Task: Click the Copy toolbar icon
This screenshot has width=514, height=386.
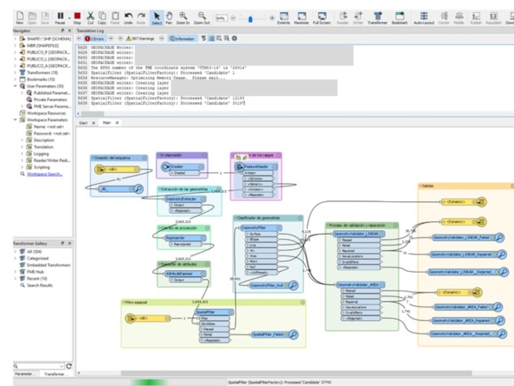Action: (102, 17)
